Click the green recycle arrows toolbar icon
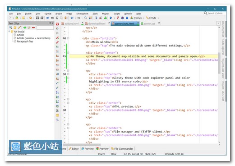This screenshot has height=166, width=235. tap(106, 18)
